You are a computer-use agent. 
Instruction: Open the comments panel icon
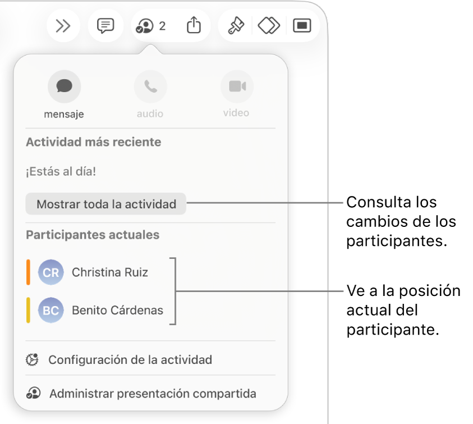(x=105, y=25)
